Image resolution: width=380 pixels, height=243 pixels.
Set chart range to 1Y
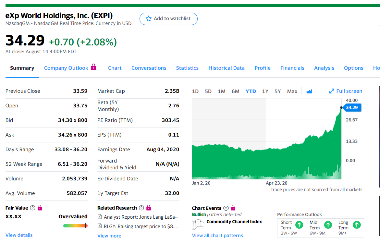[265, 91]
